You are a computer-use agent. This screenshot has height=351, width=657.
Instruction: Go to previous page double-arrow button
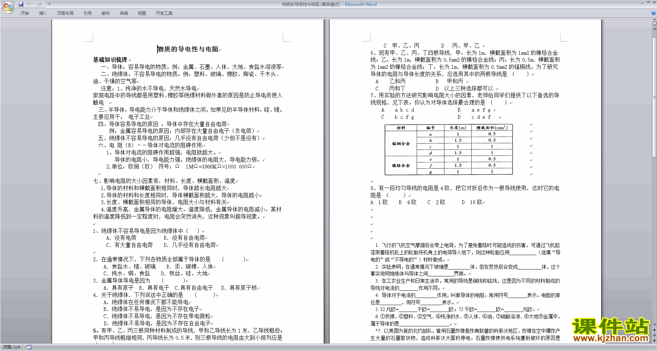655,330
